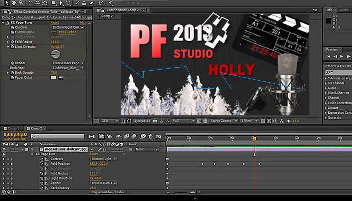Collapse Light Direction property in Effect Controls
The width and height of the screenshot is (352, 201).
(8, 47)
